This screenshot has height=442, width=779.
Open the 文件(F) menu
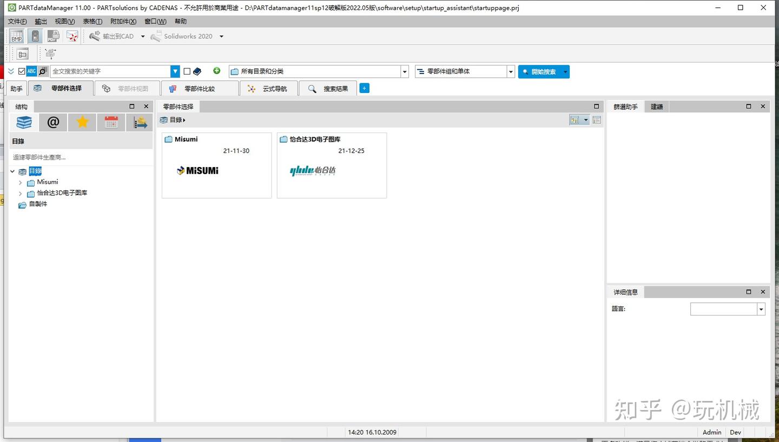tap(17, 22)
